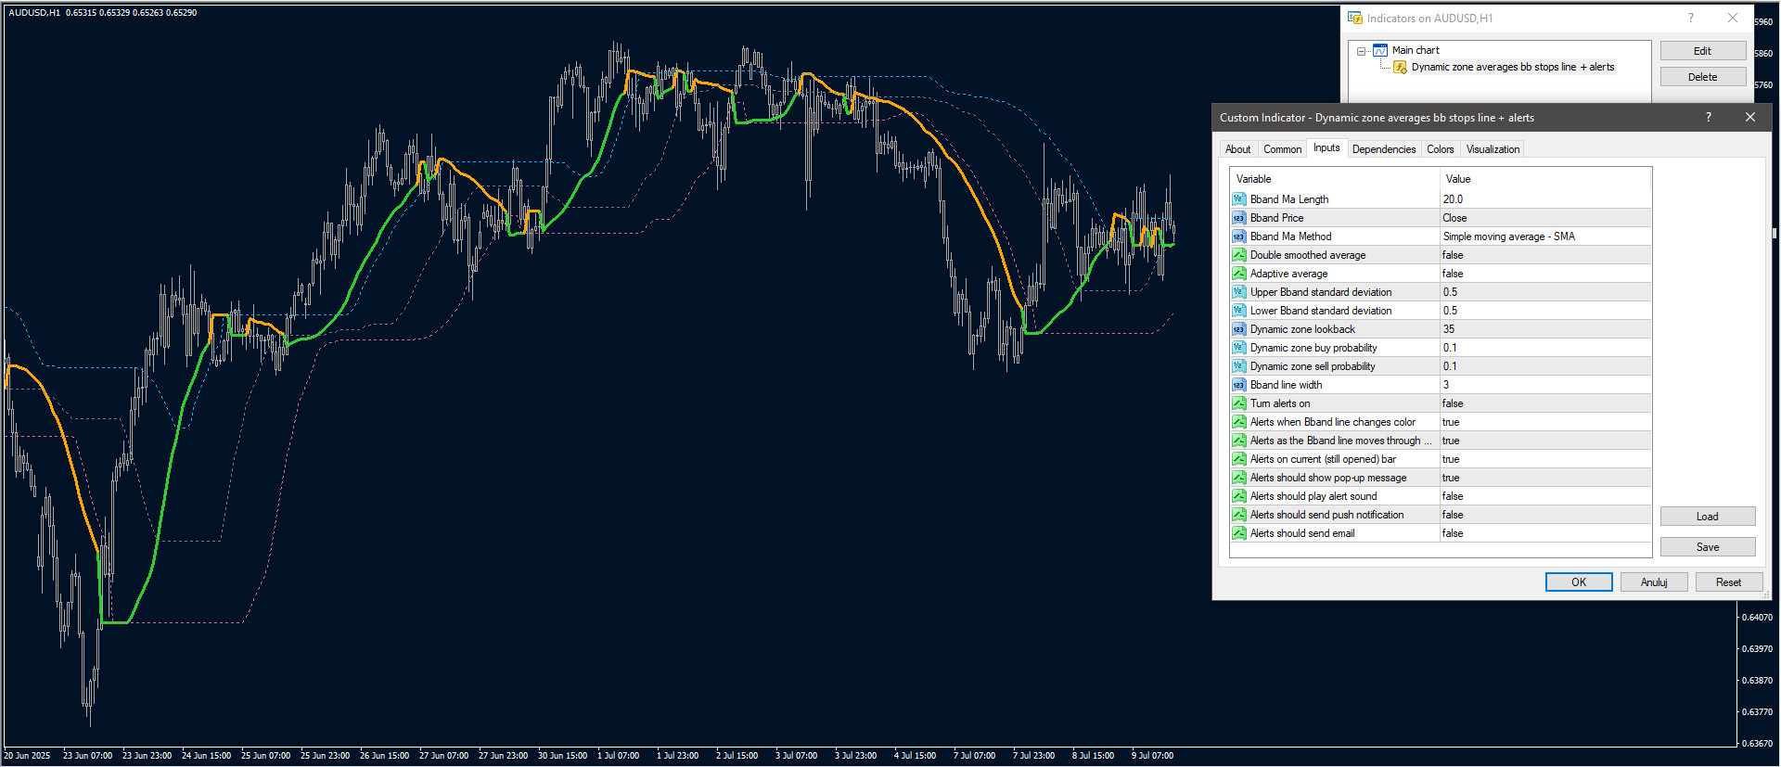Select the Dynamic zone averages bb stops line indicator
Image resolution: width=1781 pixels, height=767 pixels.
(1513, 67)
